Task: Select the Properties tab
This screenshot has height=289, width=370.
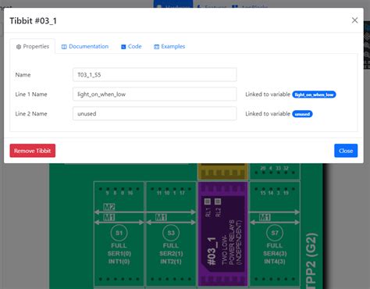Action: [x=33, y=46]
